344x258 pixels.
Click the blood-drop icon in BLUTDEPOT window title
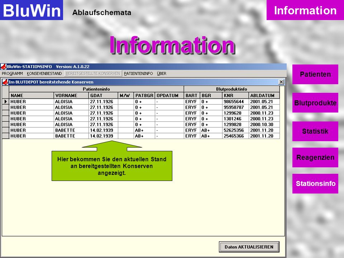[5, 82]
